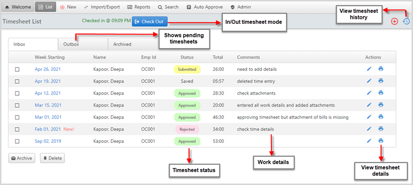The width and height of the screenshot is (413, 185).
Task: Click the total value 53:00
Action: click(x=218, y=141)
